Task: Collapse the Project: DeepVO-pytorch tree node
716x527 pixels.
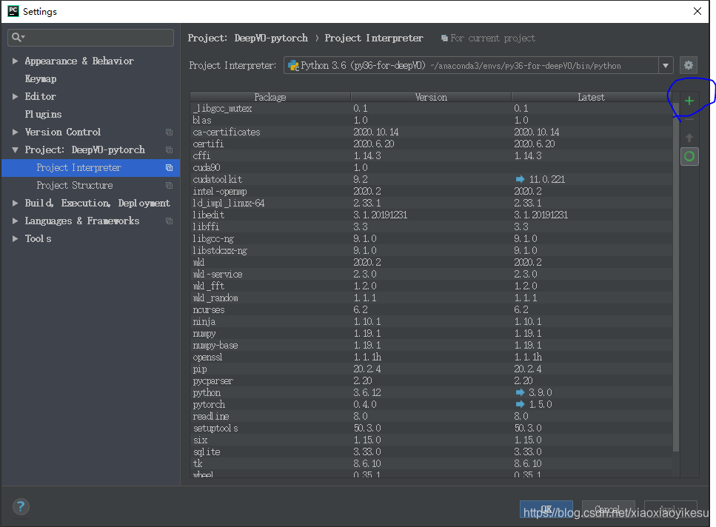Action: [15, 150]
